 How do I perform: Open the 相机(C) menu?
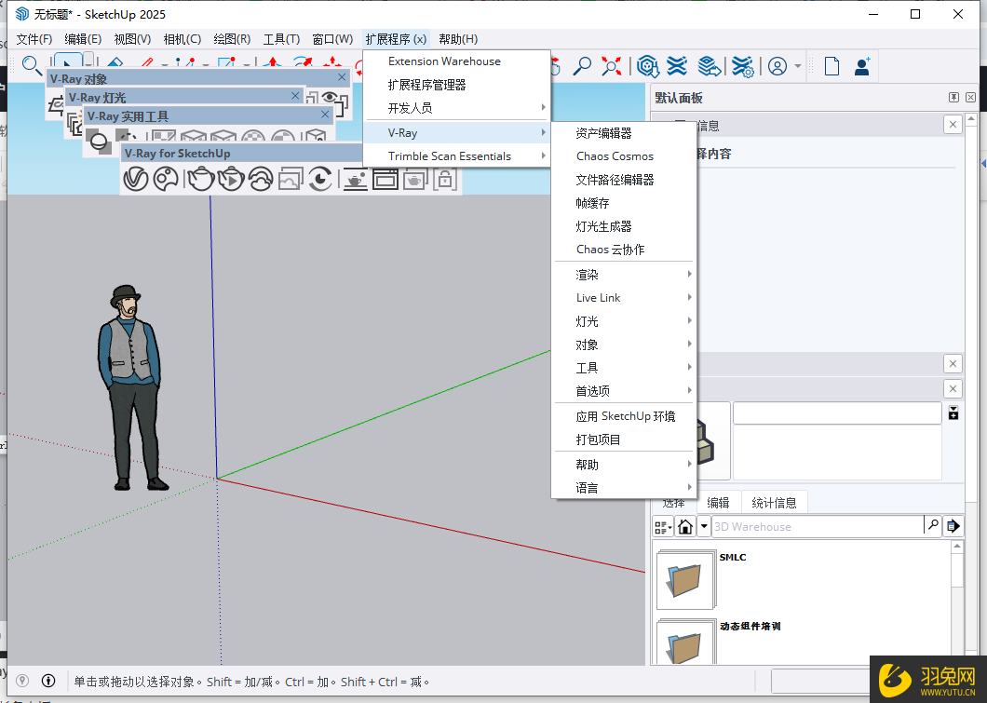click(x=182, y=39)
